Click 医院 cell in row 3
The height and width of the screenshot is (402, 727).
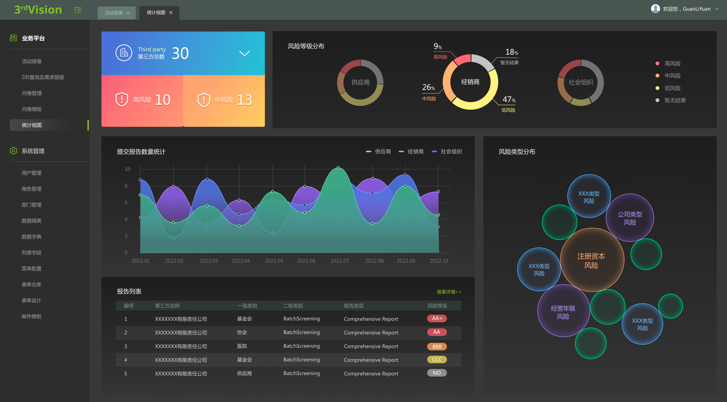[242, 346]
